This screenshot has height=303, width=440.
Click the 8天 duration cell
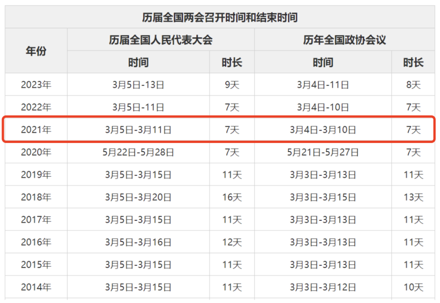(414, 85)
